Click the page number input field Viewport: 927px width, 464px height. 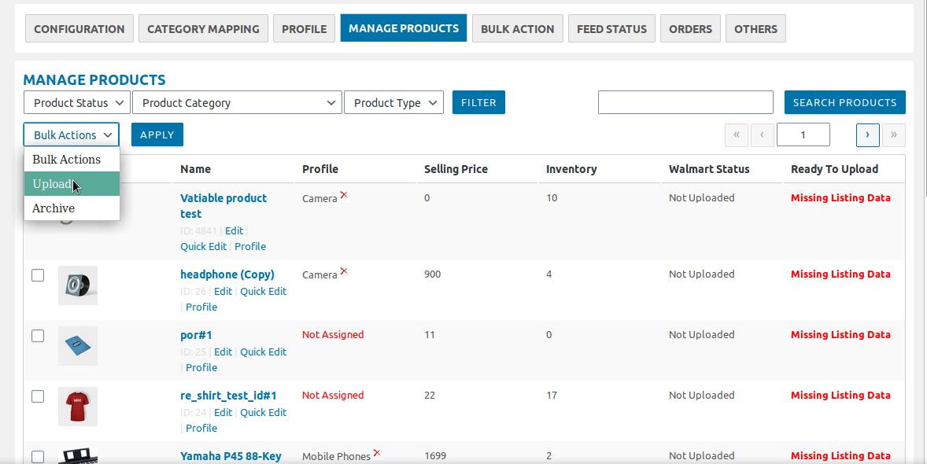point(803,134)
